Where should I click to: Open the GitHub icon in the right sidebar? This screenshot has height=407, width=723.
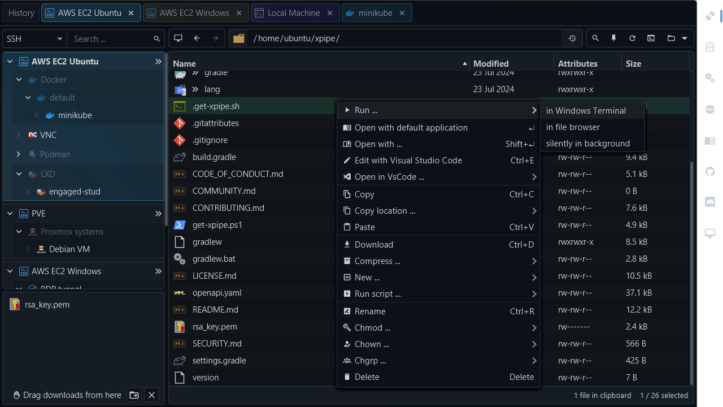coord(710,172)
